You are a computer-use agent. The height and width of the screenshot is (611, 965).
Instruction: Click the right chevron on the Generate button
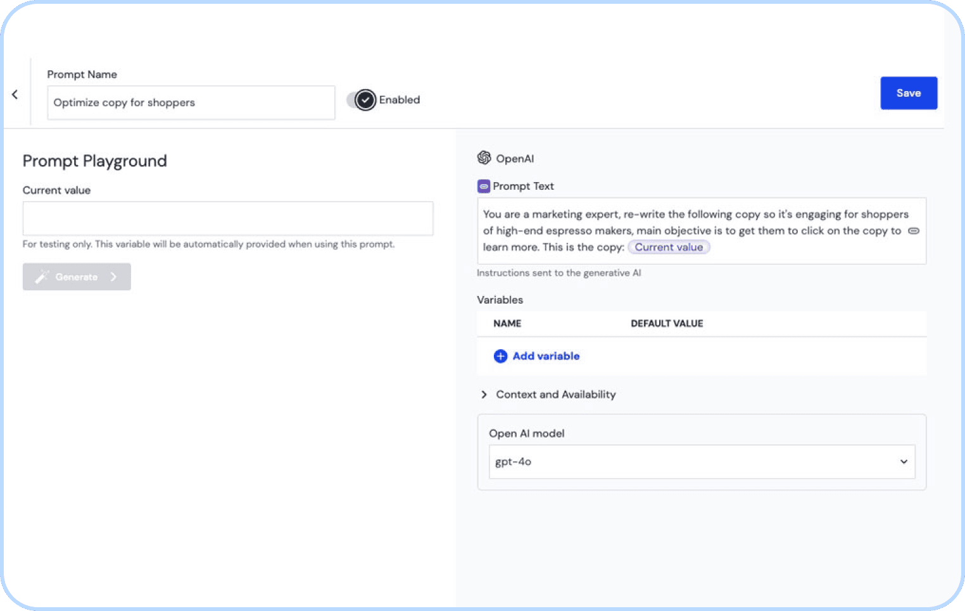(x=113, y=277)
